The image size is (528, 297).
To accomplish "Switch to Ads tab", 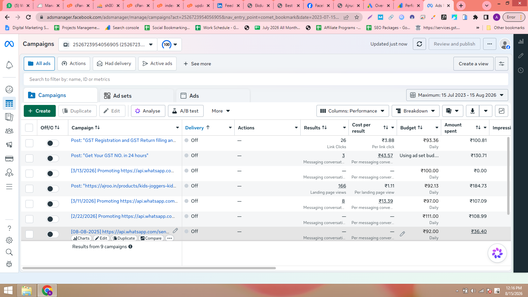I will pos(213,96).
